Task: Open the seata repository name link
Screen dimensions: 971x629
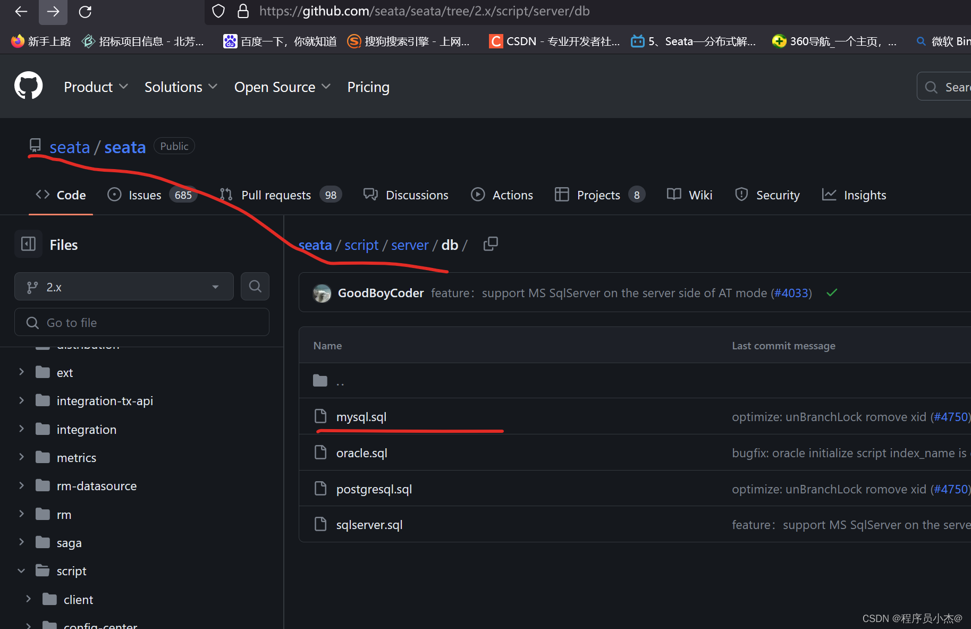Action: (x=125, y=147)
